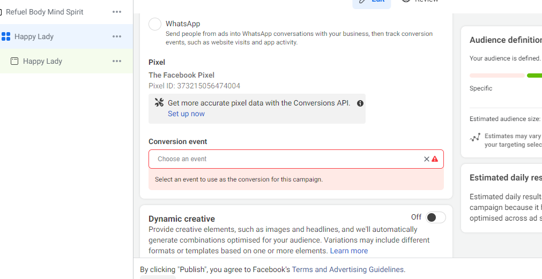
Task: Click the Conversions API tools icon
Action: pos(159,103)
